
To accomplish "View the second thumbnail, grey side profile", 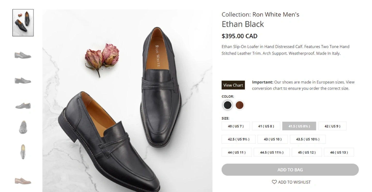I will (23, 55).
